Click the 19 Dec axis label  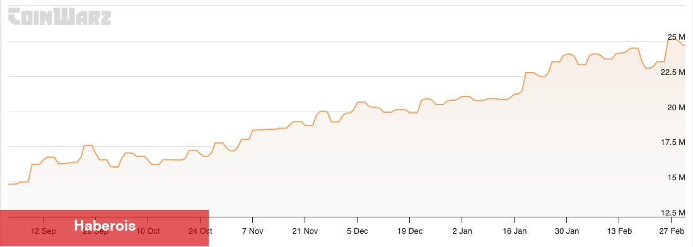[x=409, y=231]
